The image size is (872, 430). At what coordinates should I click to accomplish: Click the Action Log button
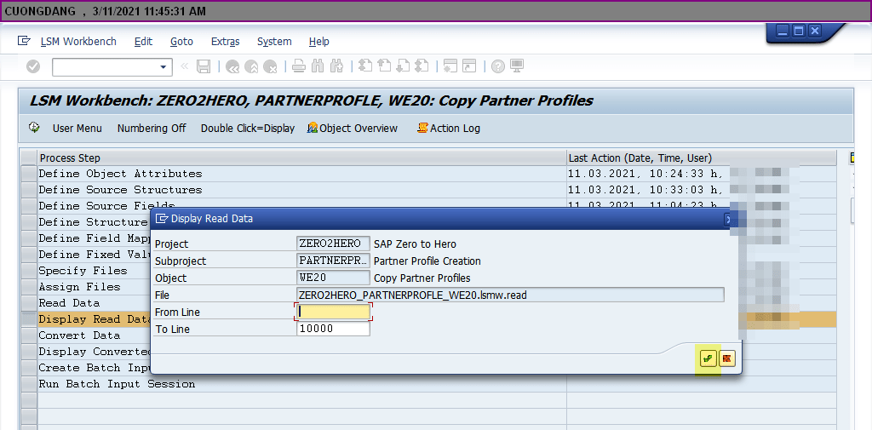click(x=449, y=128)
